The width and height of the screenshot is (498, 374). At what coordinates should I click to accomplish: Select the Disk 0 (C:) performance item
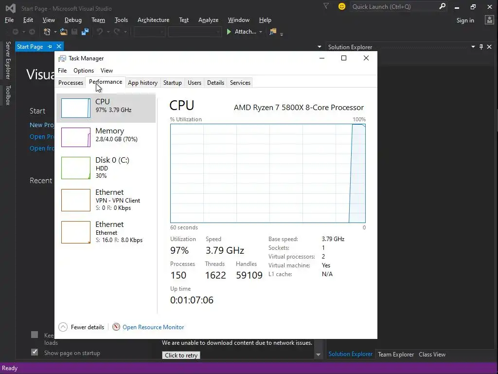(x=106, y=168)
